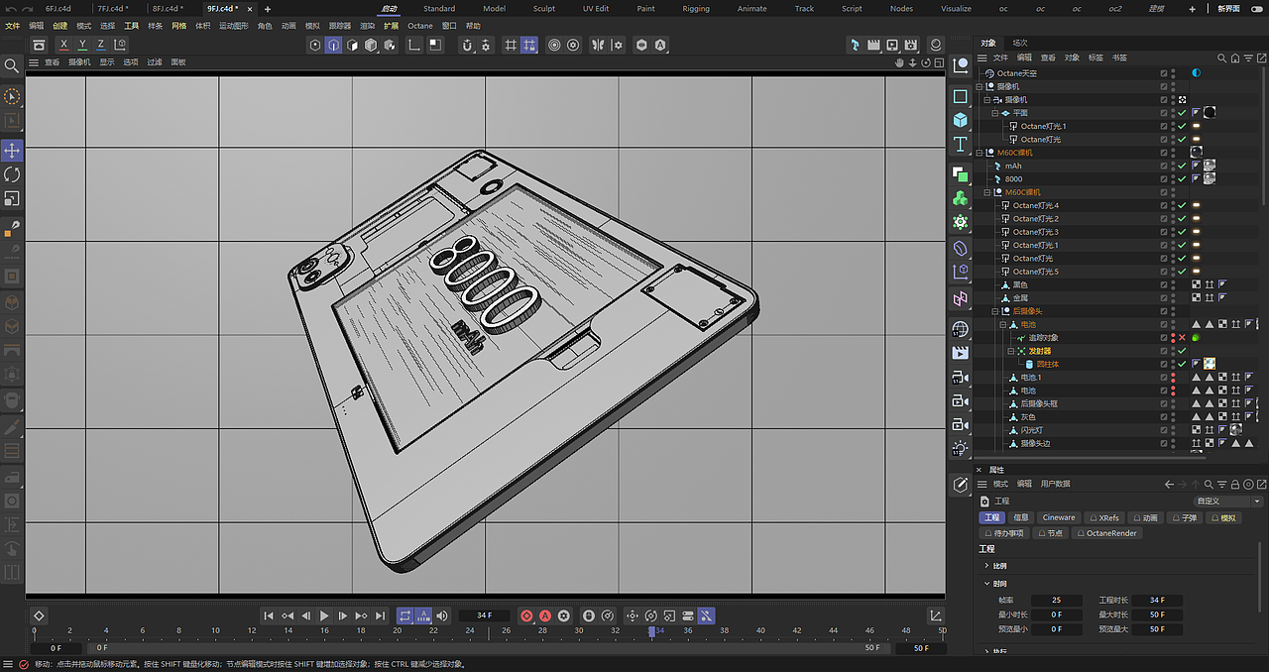Open 信息 tab in attributes

tap(1021, 517)
